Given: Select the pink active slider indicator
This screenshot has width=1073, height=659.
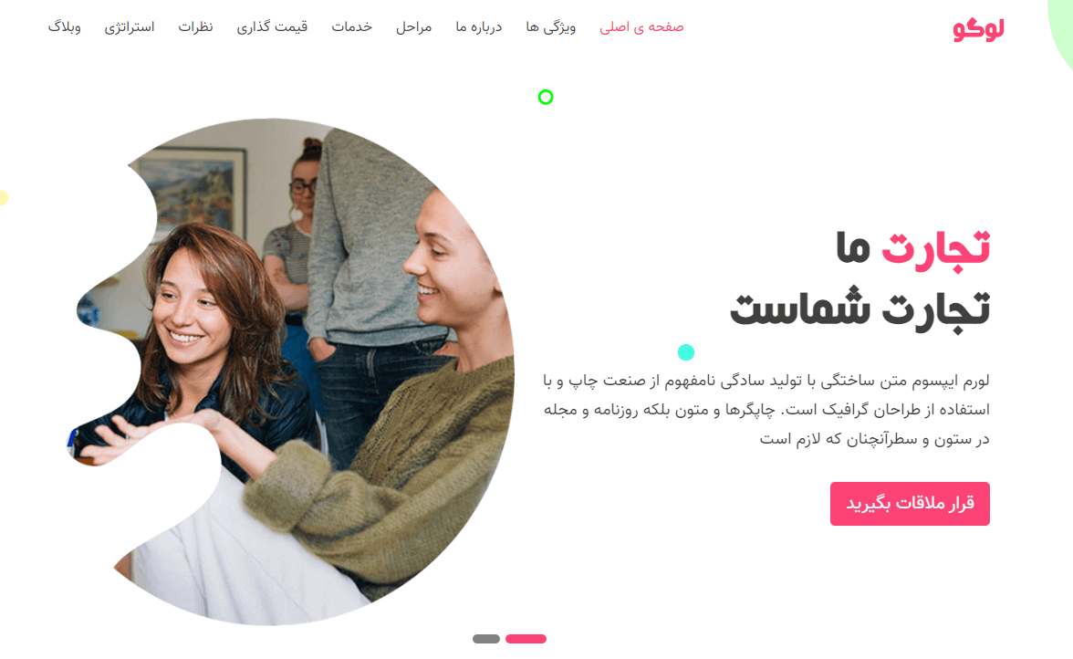Looking at the screenshot, I should [526, 639].
